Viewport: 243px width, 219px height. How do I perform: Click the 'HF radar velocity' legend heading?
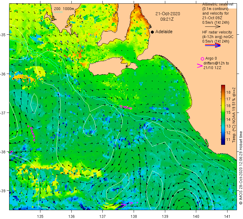pyautogui.click(x=217, y=32)
